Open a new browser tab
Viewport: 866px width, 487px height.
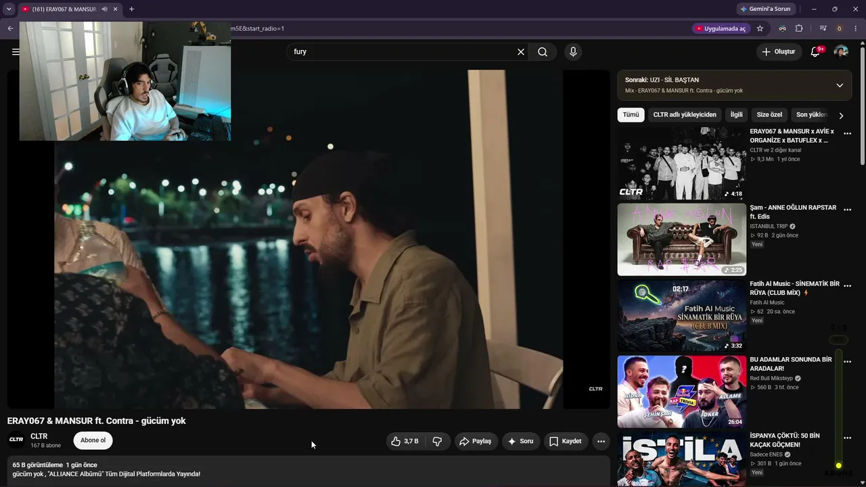click(x=131, y=9)
